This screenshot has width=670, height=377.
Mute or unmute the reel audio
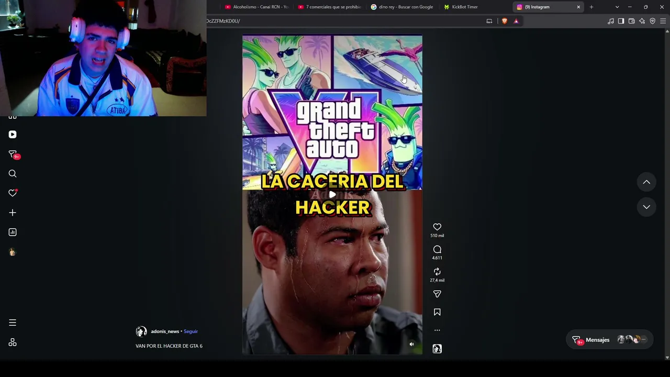click(x=411, y=345)
